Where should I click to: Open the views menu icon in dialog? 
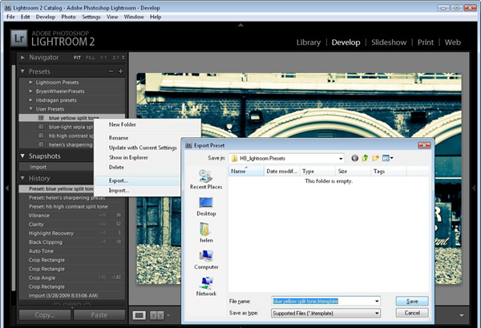[x=388, y=158]
